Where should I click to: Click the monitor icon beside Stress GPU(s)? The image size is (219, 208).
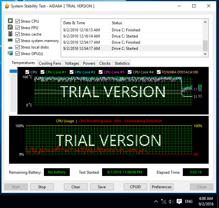(10, 54)
